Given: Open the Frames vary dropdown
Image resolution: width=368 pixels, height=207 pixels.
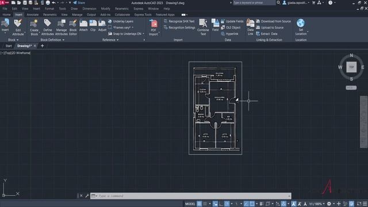Looking at the screenshot, I should pos(123,28).
